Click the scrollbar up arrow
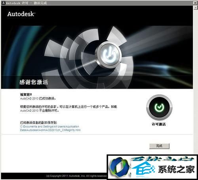The height and width of the screenshot is (180, 198). tap(195, 8)
